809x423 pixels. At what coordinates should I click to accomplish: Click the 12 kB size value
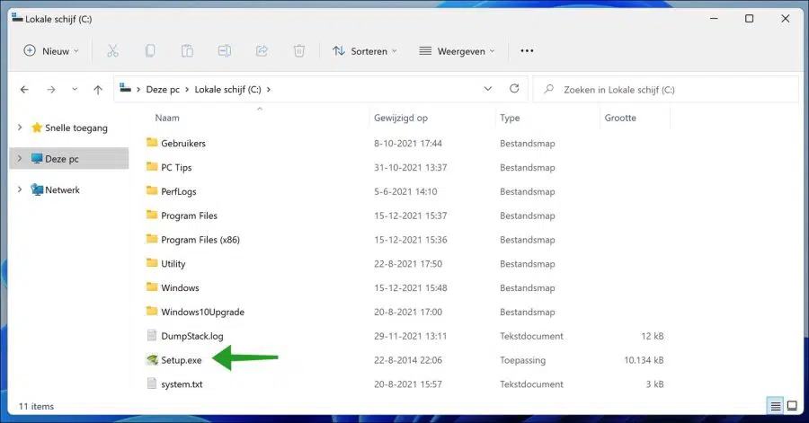pyautogui.click(x=653, y=336)
